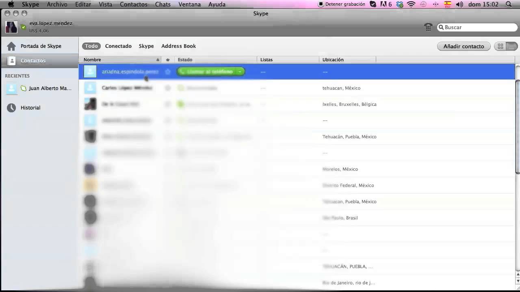520x292 pixels.
Task: Click the Portada de Skype home icon
Action: click(x=11, y=46)
